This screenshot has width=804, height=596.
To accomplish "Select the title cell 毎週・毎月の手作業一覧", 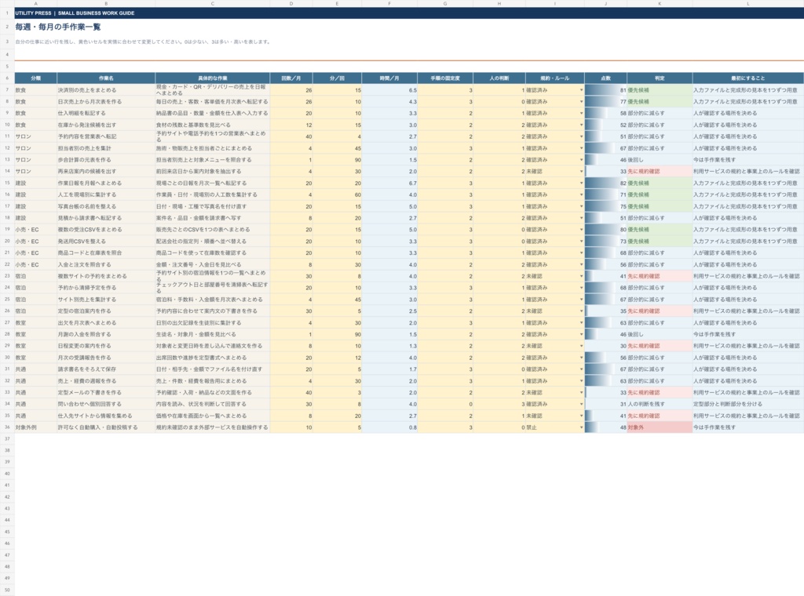I will click(x=58, y=27).
